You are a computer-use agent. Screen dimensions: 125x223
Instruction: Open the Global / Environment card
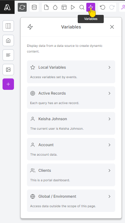click(x=71, y=201)
